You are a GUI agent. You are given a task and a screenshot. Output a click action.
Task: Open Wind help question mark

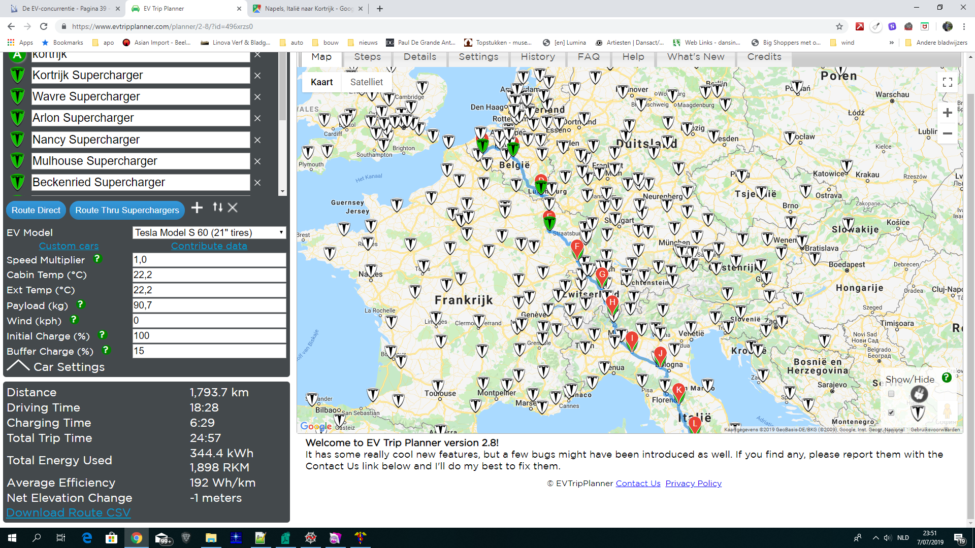pyautogui.click(x=74, y=320)
